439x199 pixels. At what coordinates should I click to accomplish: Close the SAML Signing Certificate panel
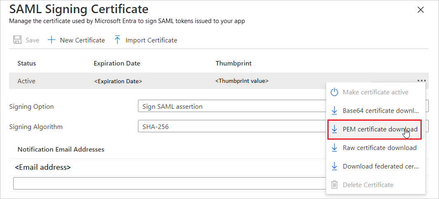(420, 10)
